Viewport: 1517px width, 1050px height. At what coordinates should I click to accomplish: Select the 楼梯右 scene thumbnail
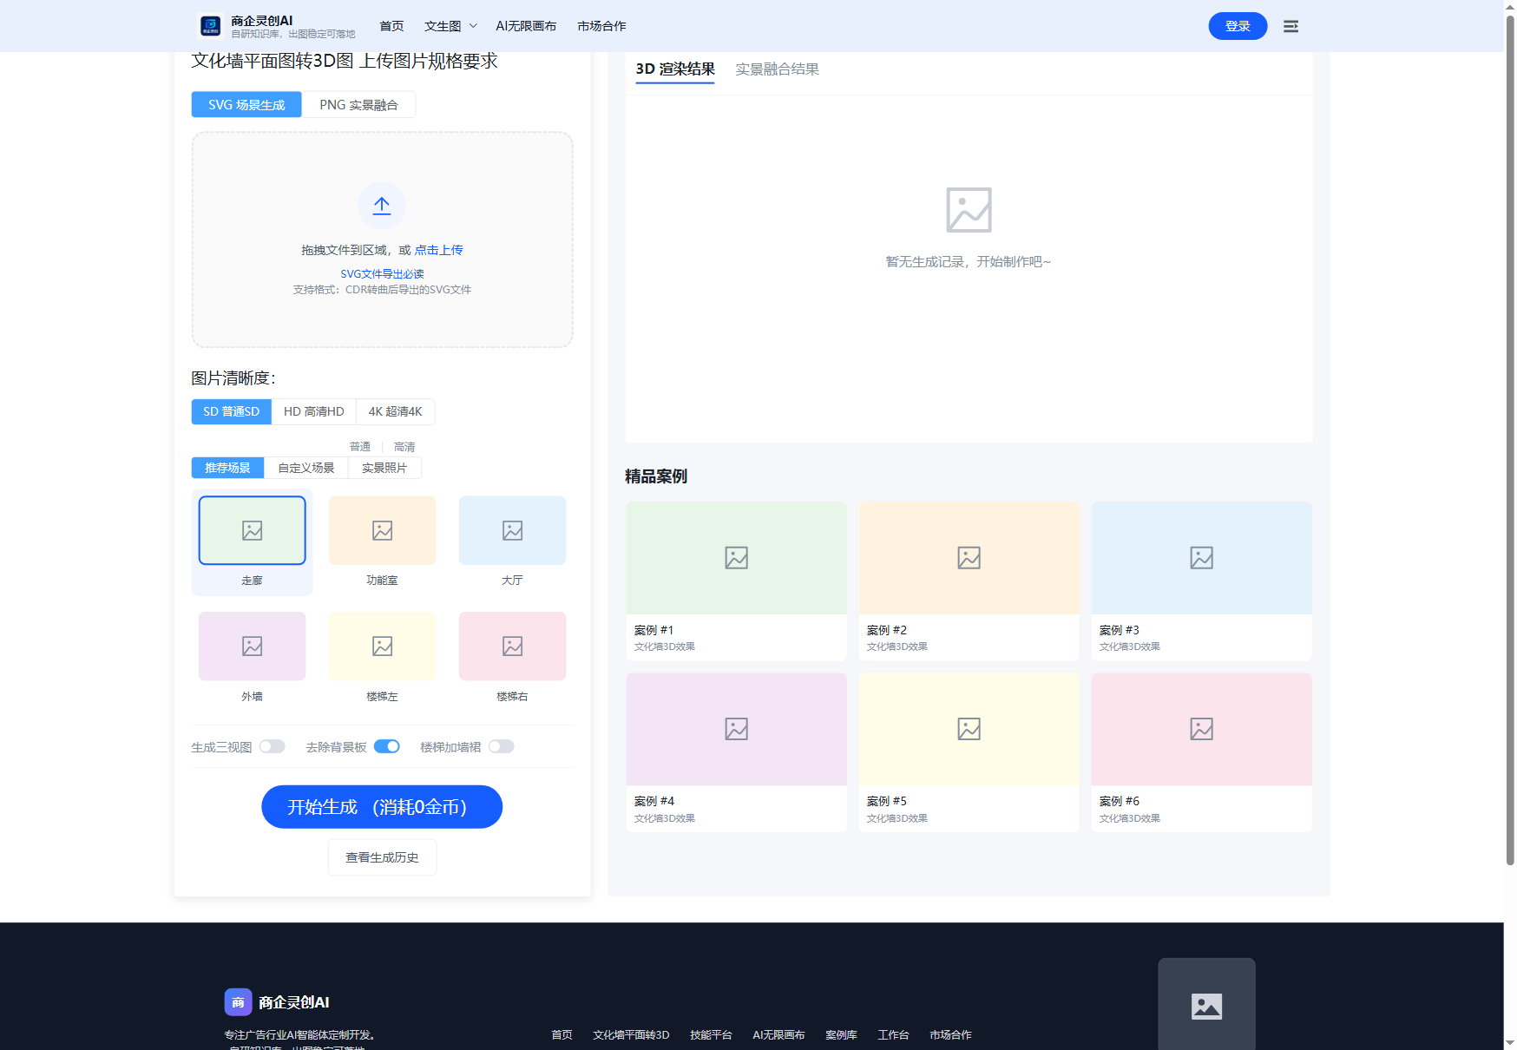click(512, 646)
